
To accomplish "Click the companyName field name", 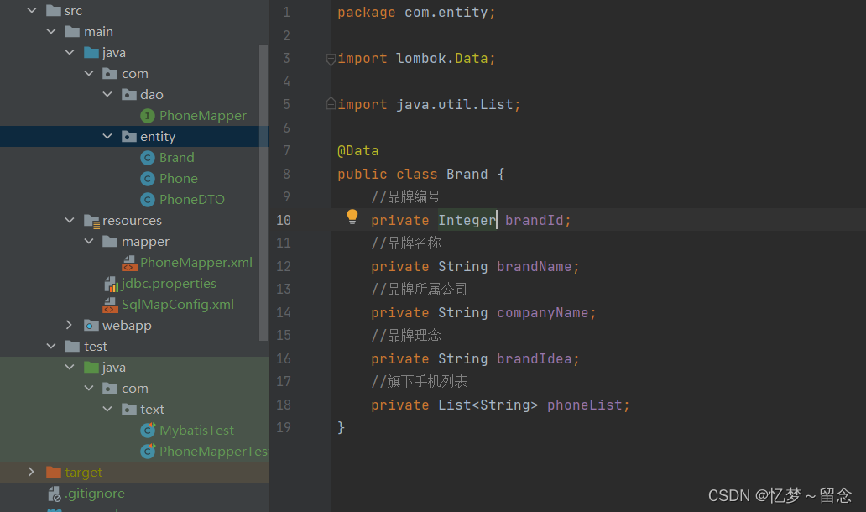I will tap(542, 312).
